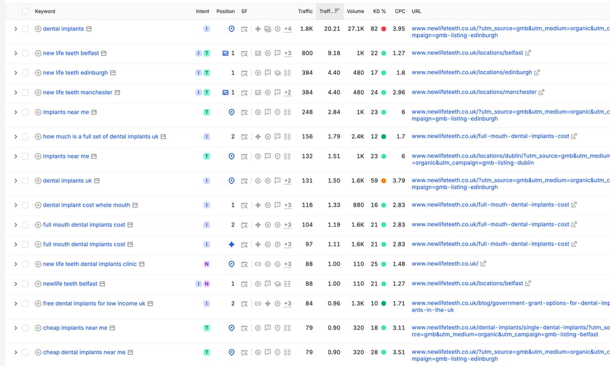Open the external link icon beside www.newlifeteeth.co.uk/
This screenshot has height=366, width=610.
pyautogui.click(x=483, y=264)
